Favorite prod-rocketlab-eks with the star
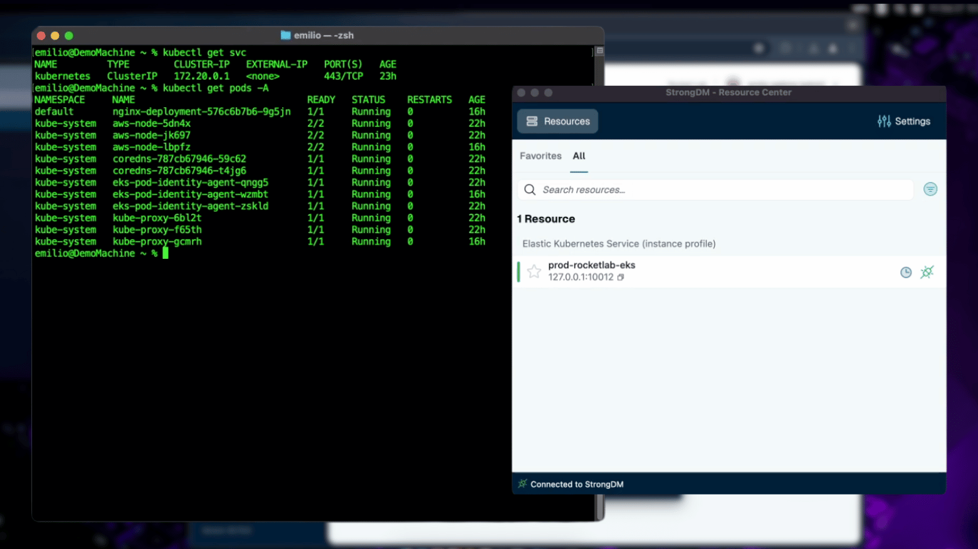This screenshot has height=549, width=978. coord(534,271)
